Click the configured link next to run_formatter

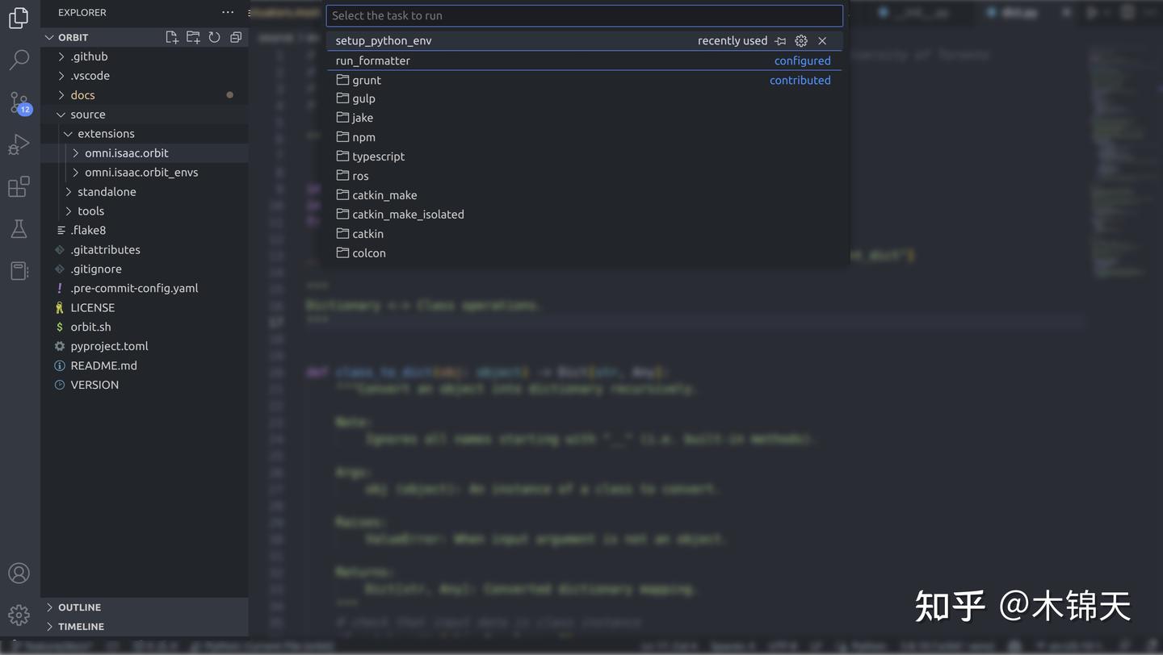pyautogui.click(x=802, y=60)
